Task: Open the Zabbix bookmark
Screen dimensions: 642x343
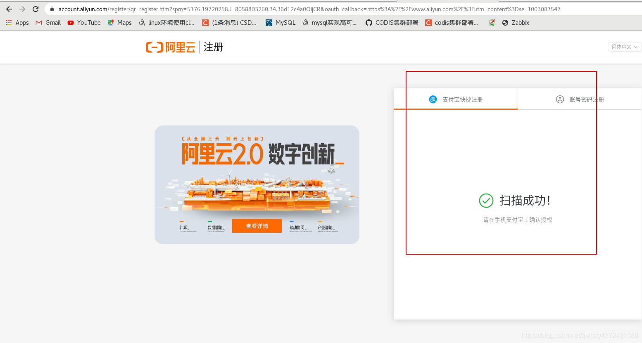Action: (516, 23)
